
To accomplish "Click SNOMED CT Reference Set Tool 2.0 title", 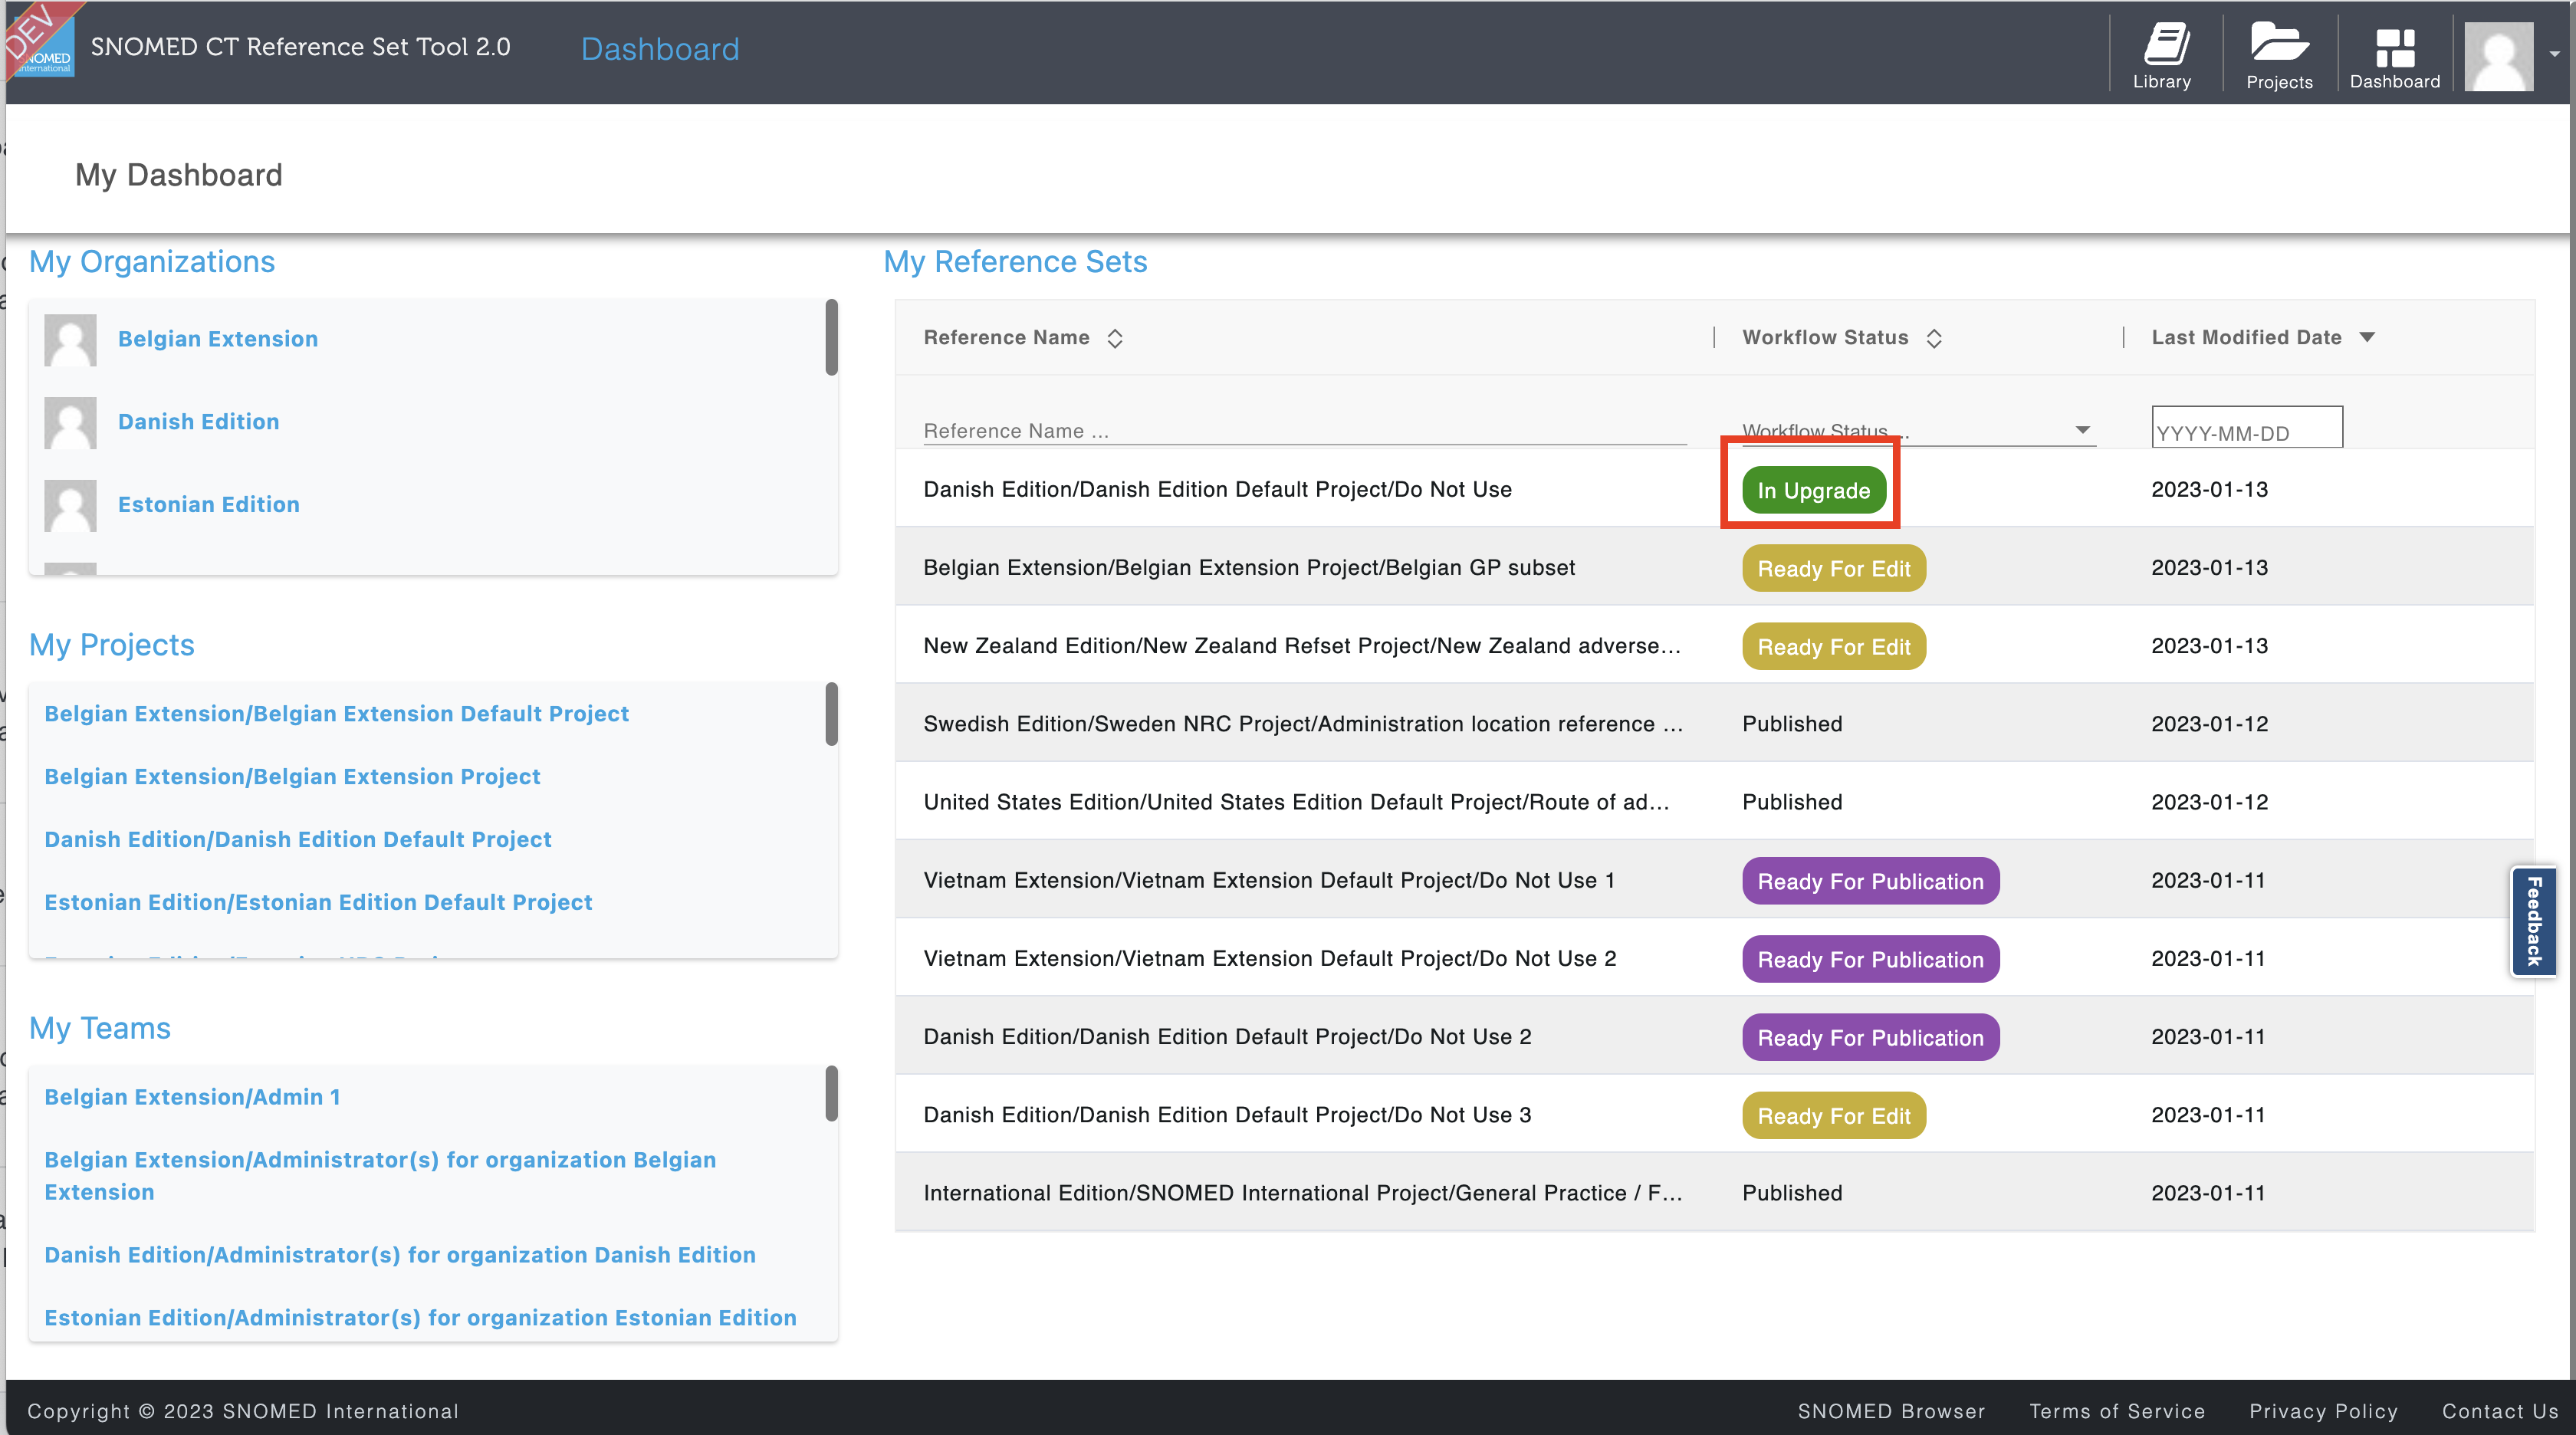I will coord(300,47).
